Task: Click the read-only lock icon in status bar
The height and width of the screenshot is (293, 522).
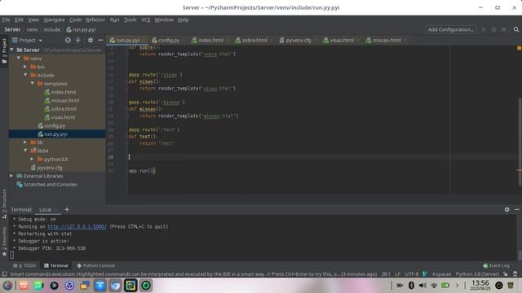Action: pos(506,274)
